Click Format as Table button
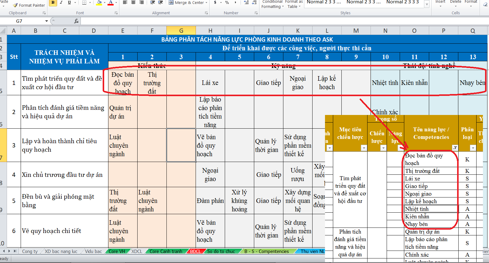Screen dimensions: 489x263 tap(294, 4)
